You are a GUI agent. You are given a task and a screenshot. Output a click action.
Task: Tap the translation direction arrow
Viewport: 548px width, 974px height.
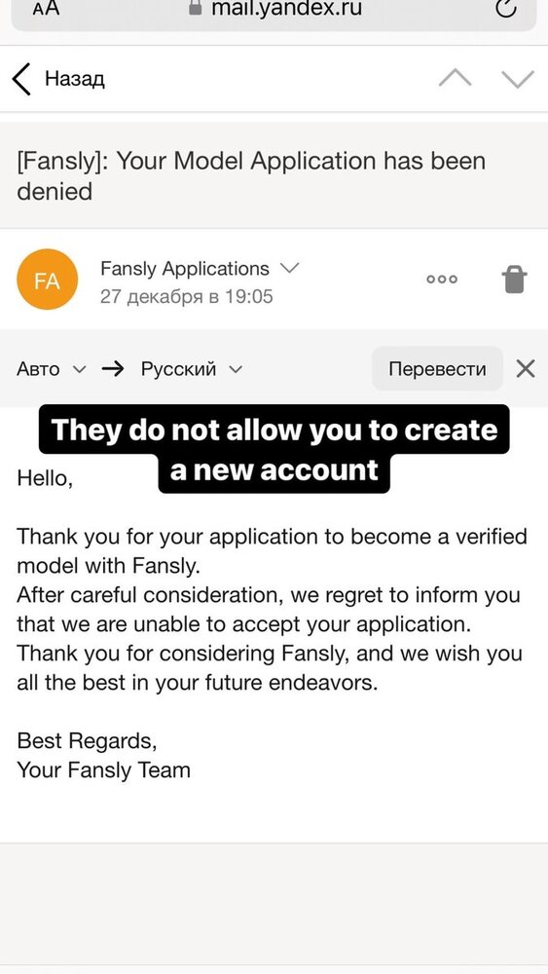coord(112,369)
